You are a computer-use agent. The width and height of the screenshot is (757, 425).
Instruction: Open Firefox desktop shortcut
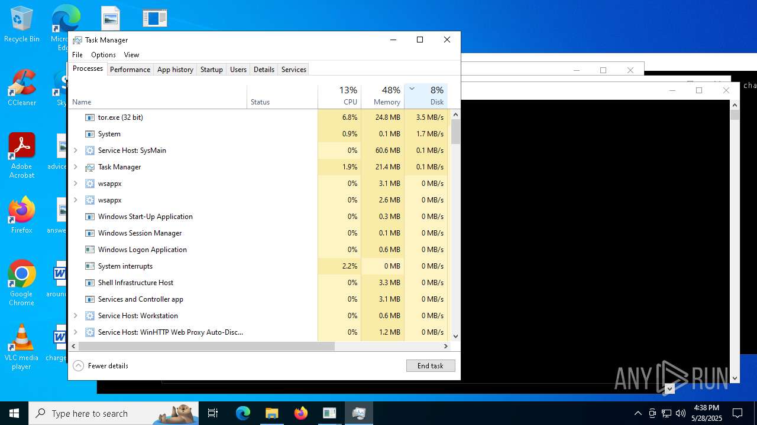pos(22,215)
